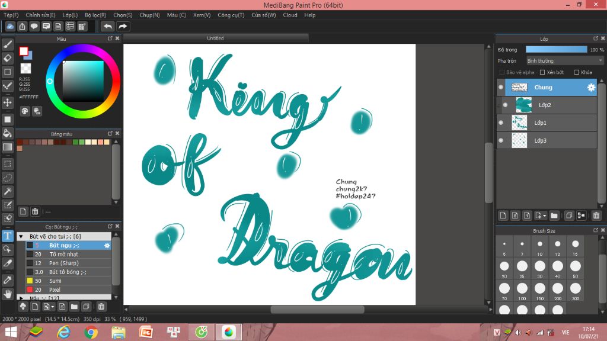
Task: Select the Brush tool in left toolbar
Action: click(7, 44)
